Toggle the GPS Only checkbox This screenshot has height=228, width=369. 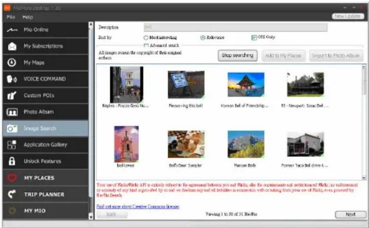(x=254, y=38)
